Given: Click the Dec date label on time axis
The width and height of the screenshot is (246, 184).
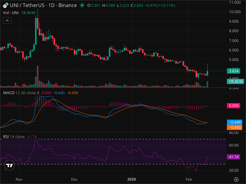Looking at the screenshot, I should [74, 179].
